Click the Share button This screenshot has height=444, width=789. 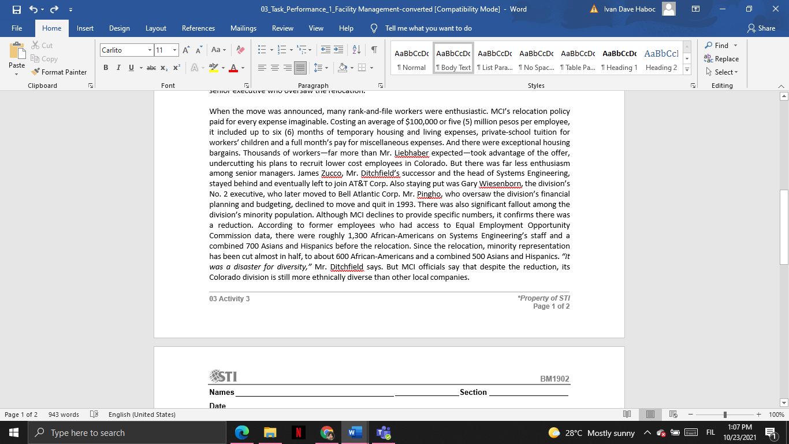(761, 28)
